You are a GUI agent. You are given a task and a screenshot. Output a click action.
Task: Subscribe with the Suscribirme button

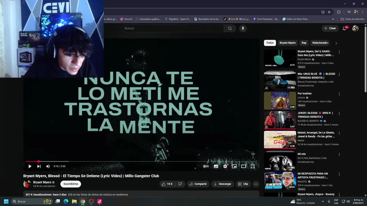point(71,184)
